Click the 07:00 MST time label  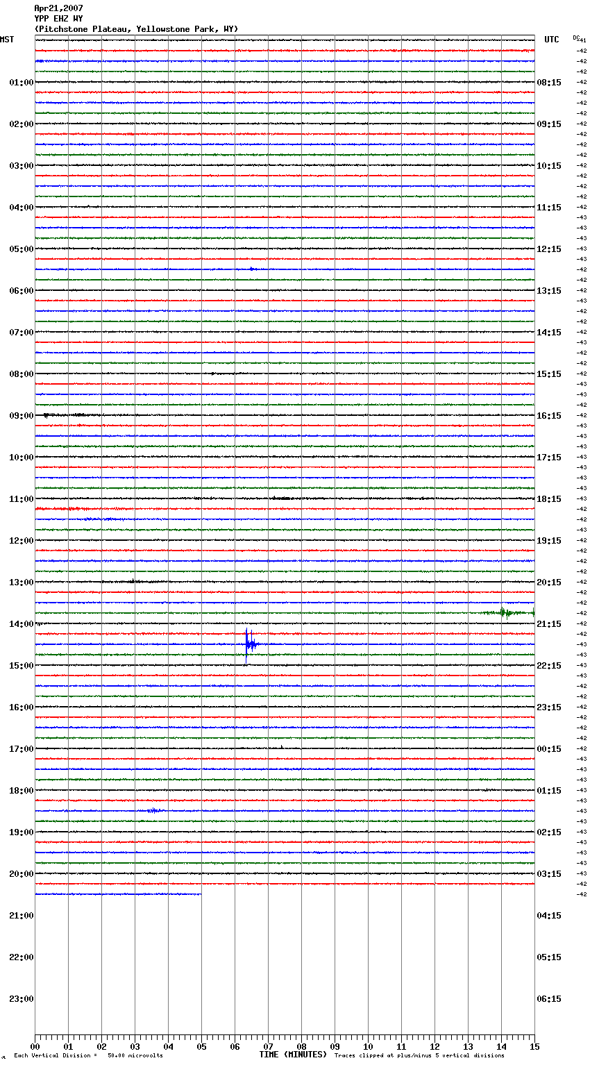22,333
